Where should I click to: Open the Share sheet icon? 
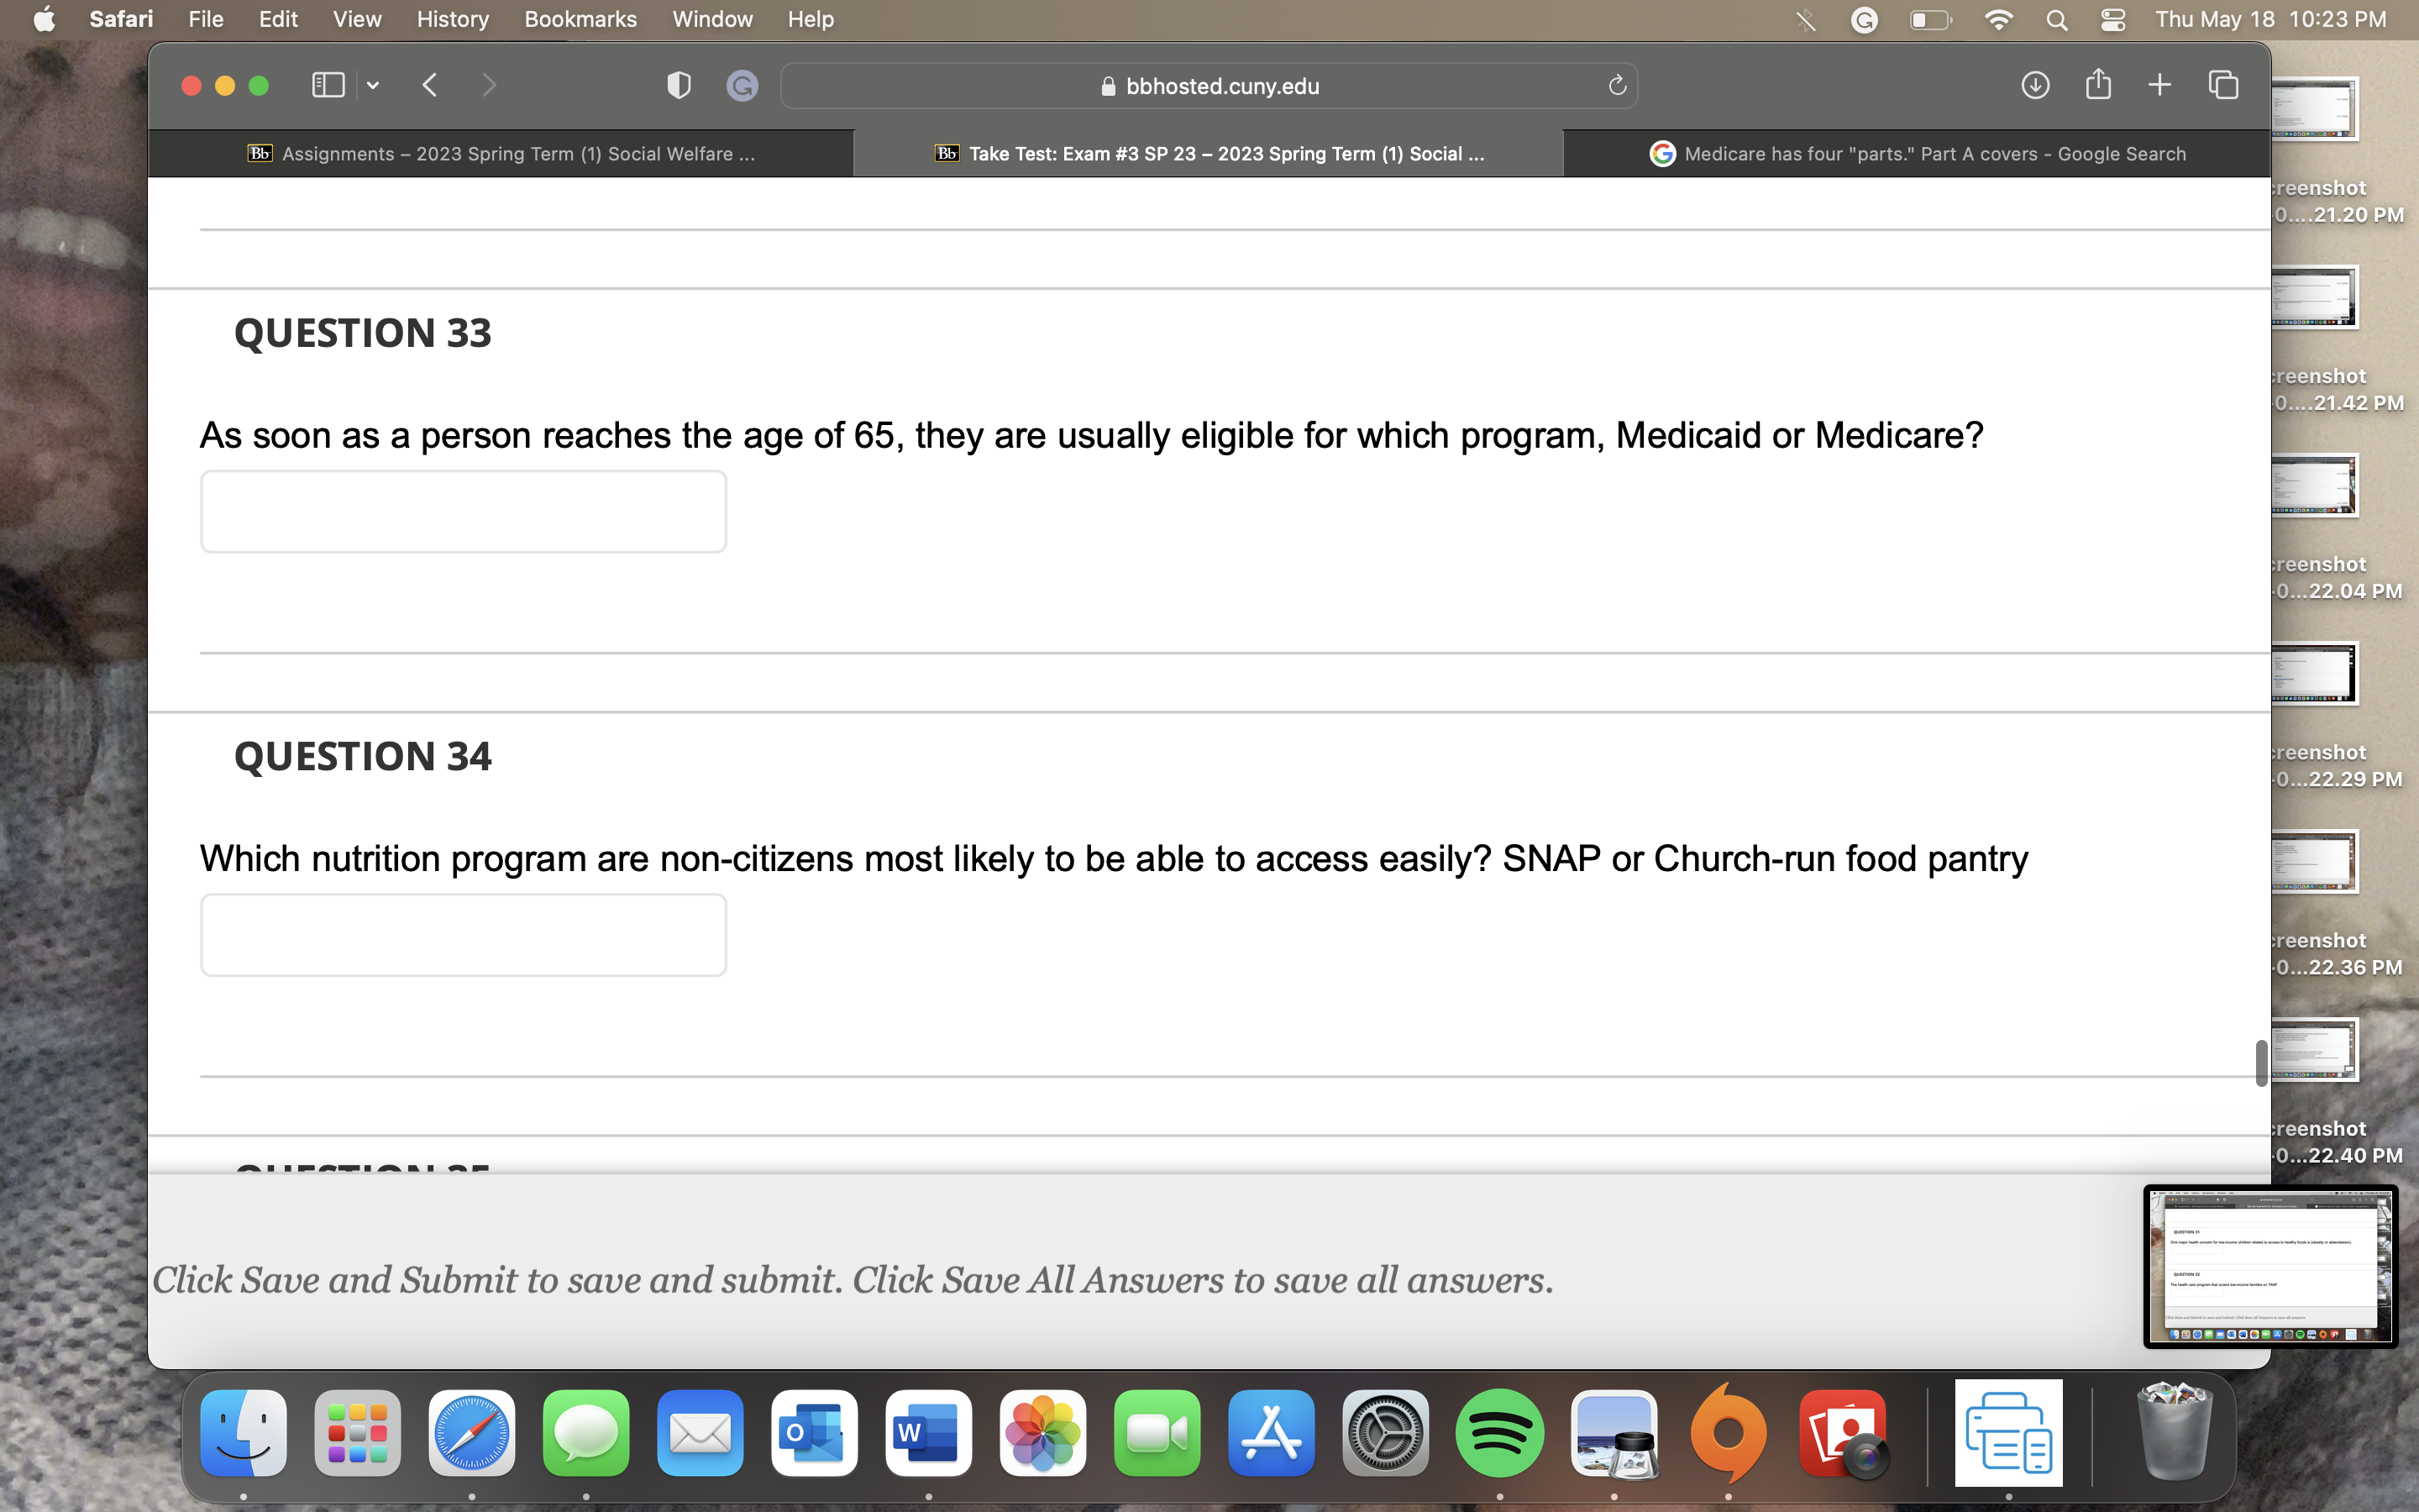click(2097, 85)
